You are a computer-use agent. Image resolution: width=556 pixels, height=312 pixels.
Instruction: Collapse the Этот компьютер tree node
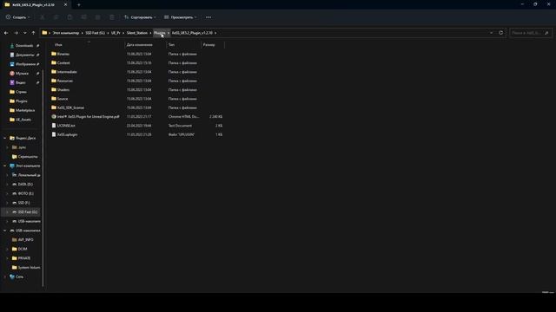(5, 166)
